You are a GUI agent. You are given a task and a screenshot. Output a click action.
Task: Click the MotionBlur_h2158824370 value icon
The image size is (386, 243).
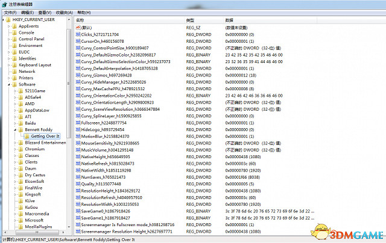(78, 136)
